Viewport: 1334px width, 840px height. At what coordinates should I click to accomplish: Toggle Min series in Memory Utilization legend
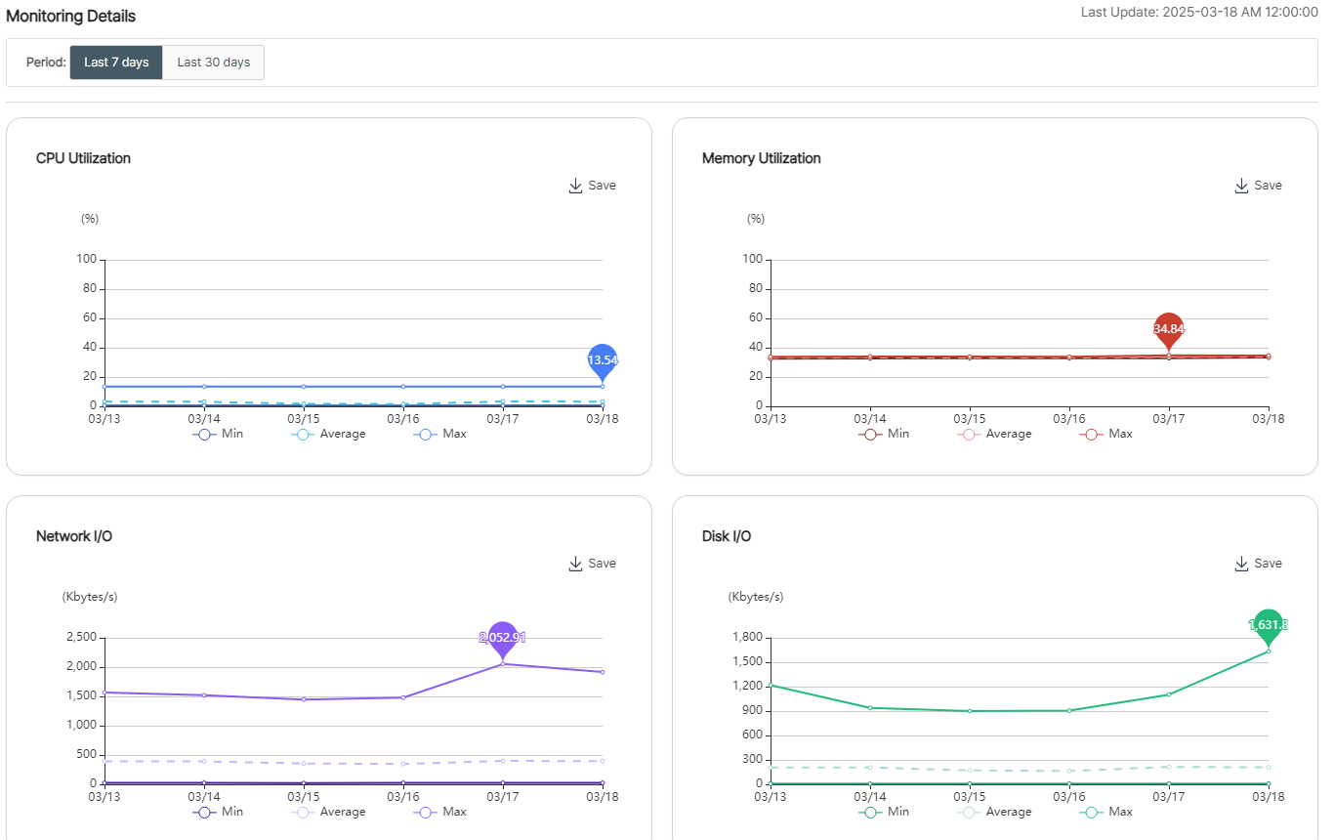pyautogui.click(x=884, y=434)
